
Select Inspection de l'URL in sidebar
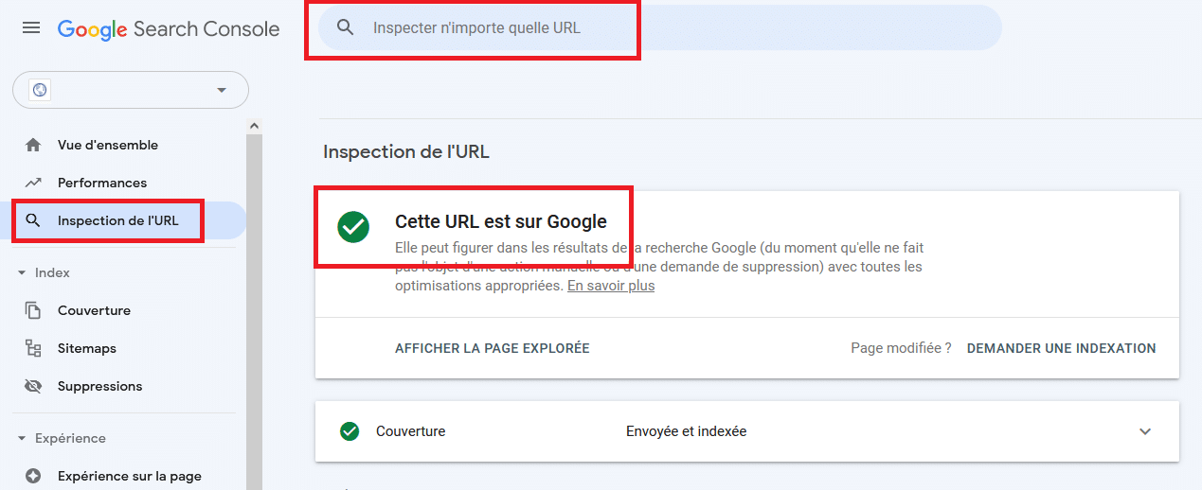coord(117,220)
